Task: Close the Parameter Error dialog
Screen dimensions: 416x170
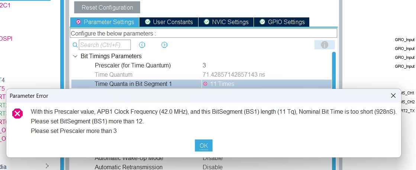Action: (x=393, y=96)
